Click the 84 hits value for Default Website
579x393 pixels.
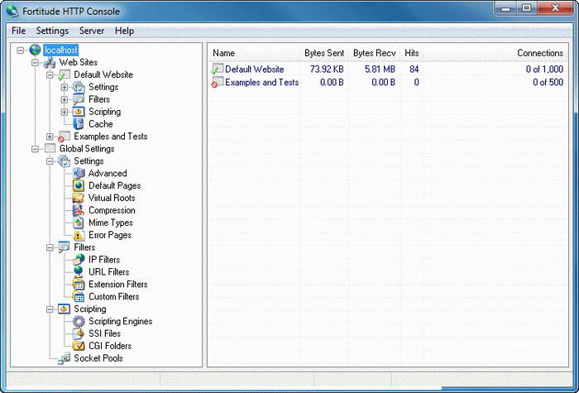tap(414, 69)
